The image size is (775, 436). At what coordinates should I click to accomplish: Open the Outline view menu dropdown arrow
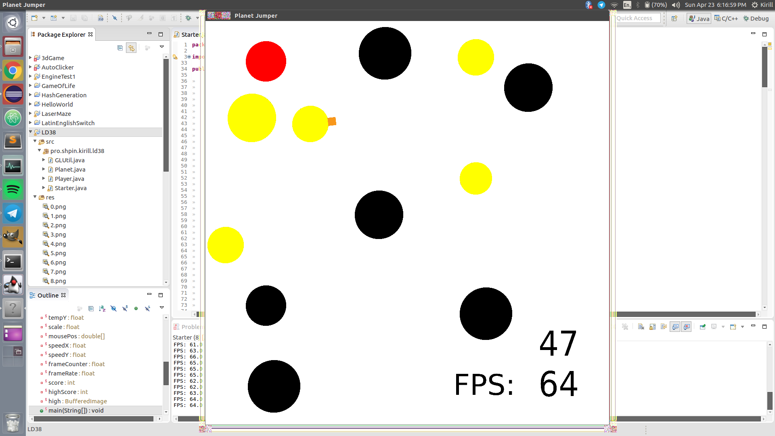[x=162, y=308]
